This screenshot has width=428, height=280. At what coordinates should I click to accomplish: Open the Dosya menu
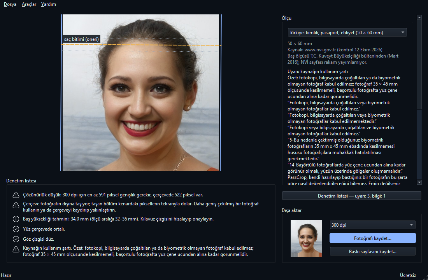[10, 4]
